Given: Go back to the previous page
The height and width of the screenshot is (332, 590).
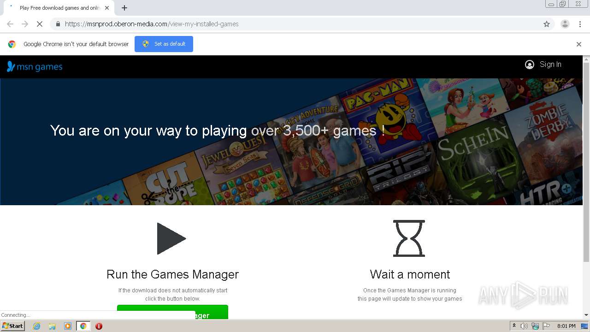Looking at the screenshot, I should (x=10, y=24).
